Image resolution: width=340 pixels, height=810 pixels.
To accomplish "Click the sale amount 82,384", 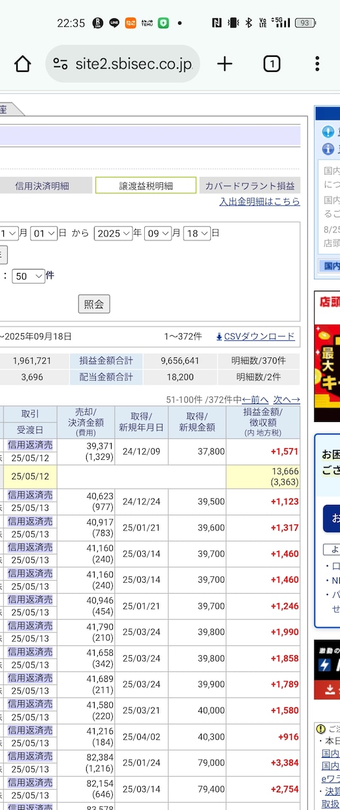I will pos(99,758).
